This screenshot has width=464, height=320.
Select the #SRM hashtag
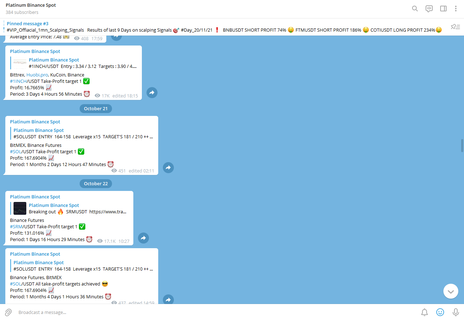point(16,226)
